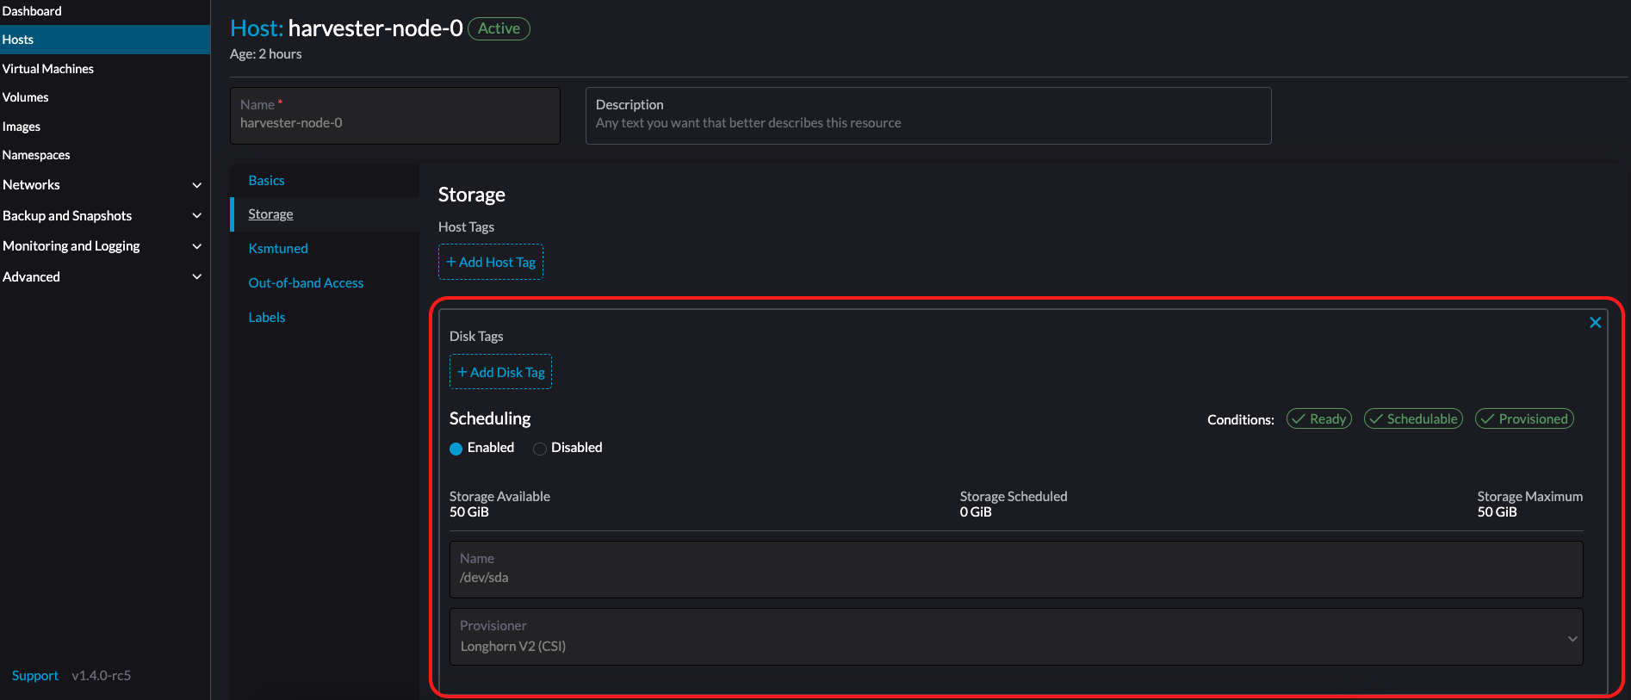Click the Ready condition badge
1631x700 pixels.
point(1318,419)
